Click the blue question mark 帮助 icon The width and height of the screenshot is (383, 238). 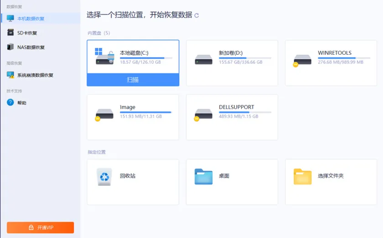click(x=10, y=103)
